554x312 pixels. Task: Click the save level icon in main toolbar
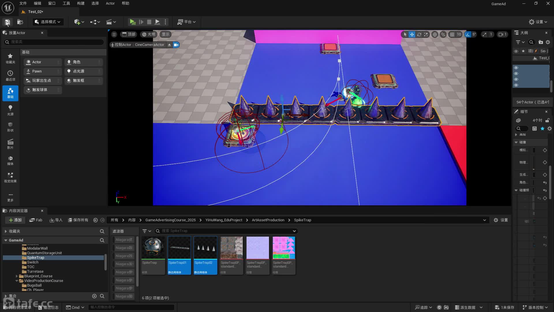(x=8, y=22)
